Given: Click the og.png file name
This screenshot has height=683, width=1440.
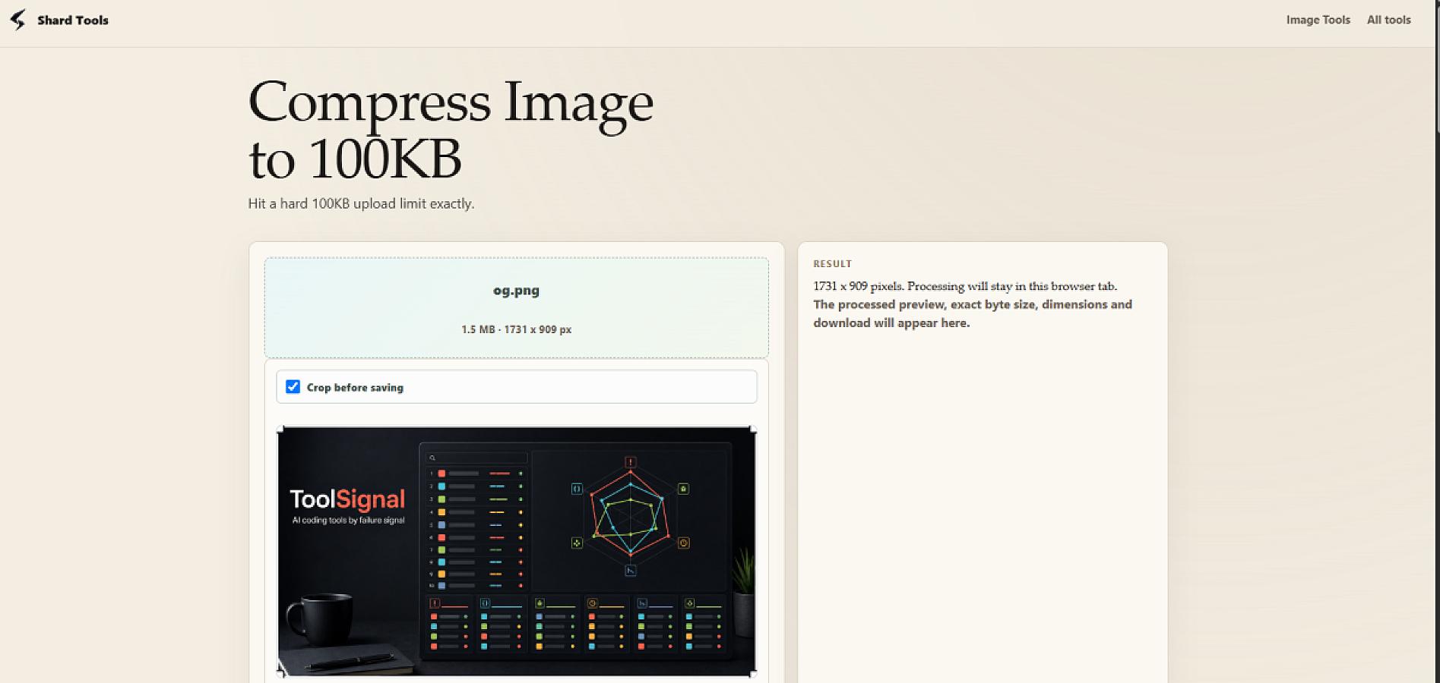Looking at the screenshot, I should point(516,290).
